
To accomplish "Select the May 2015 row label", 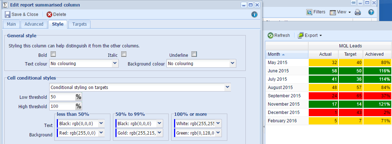I will click(278, 63).
